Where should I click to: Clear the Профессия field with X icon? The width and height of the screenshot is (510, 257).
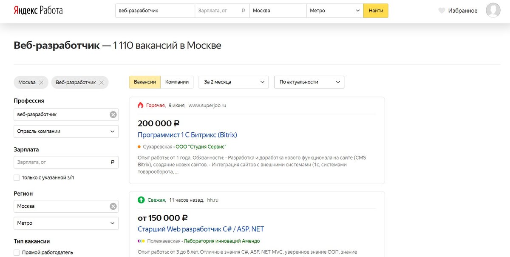click(x=113, y=114)
